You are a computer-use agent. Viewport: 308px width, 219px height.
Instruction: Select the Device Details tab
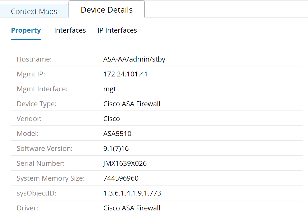pos(106,9)
